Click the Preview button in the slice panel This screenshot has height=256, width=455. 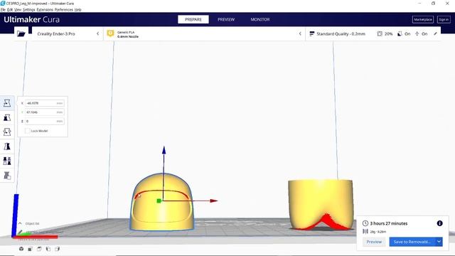374,242
